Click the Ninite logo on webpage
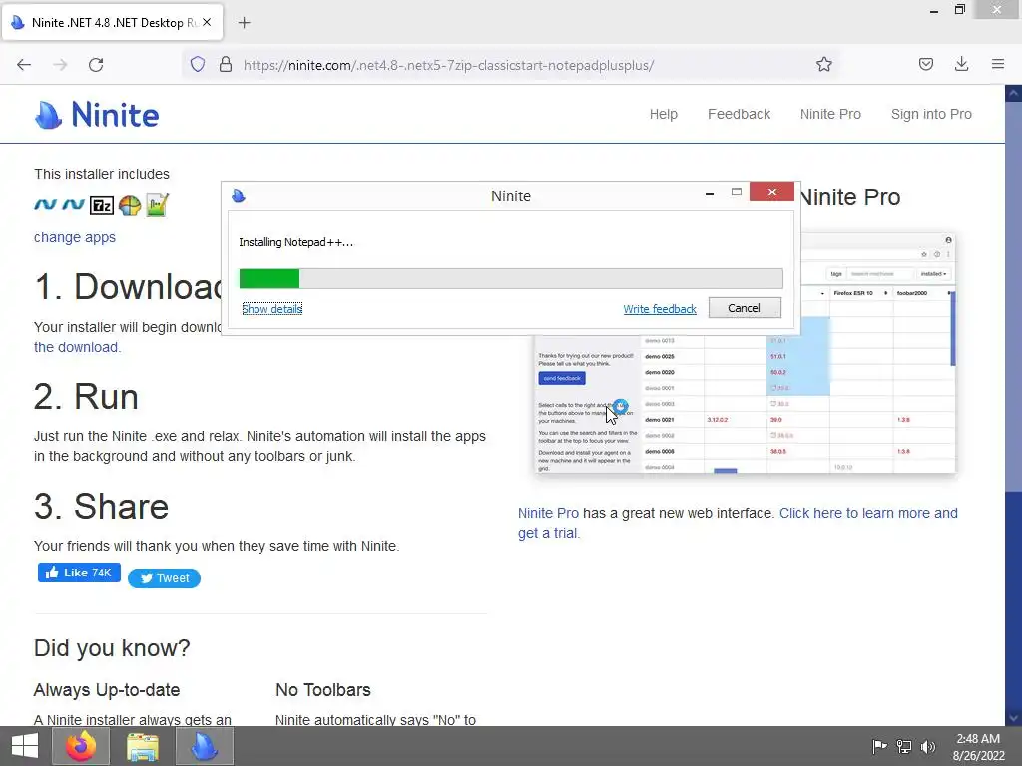Viewport: 1022px width, 766px height. pyautogui.click(x=97, y=115)
